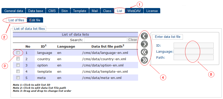Image resolution: width=223 pixels, height=99 pixels.
Task: Click path /cms/data/template-en.xml
Action: coord(105,71)
